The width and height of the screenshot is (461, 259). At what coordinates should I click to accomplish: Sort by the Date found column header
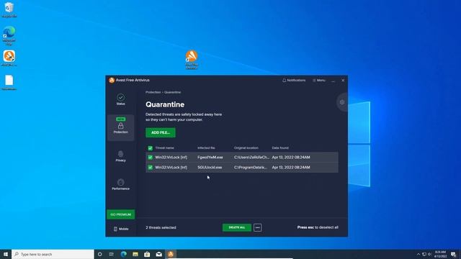click(280, 148)
